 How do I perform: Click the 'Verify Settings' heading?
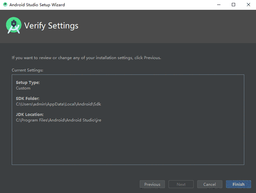tap(51, 25)
